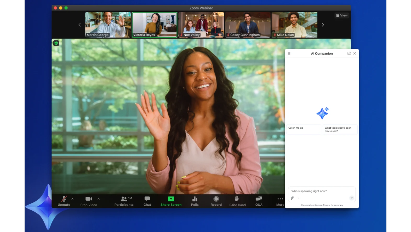The image size is (411, 232).
Task: Select "What topics have been discussed?" prompt
Action: pyautogui.click(x=340, y=129)
